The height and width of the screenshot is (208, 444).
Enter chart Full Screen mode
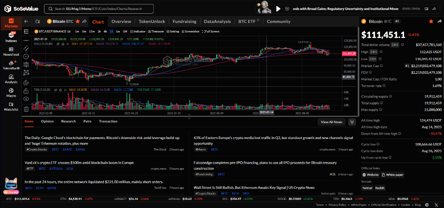(211, 31)
